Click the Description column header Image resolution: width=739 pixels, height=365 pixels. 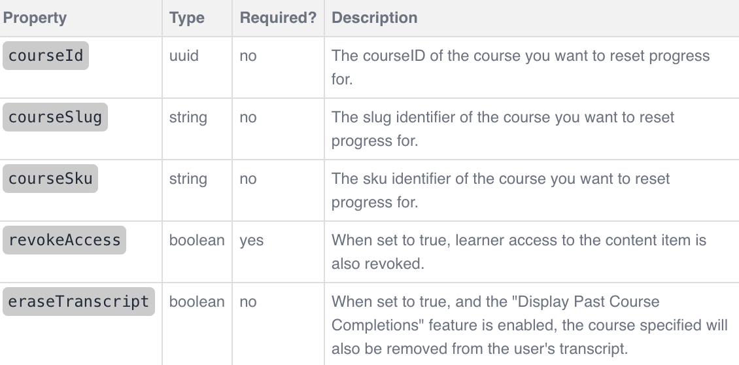click(x=374, y=18)
